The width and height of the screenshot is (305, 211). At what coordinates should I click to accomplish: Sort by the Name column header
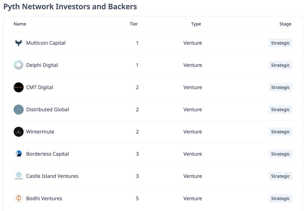(x=20, y=24)
